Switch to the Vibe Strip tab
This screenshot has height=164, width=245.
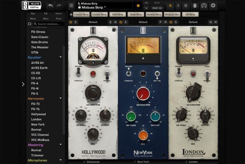point(118,14)
